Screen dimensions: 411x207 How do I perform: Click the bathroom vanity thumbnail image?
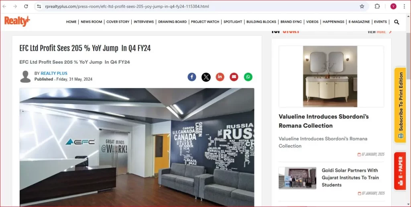[330, 76]
